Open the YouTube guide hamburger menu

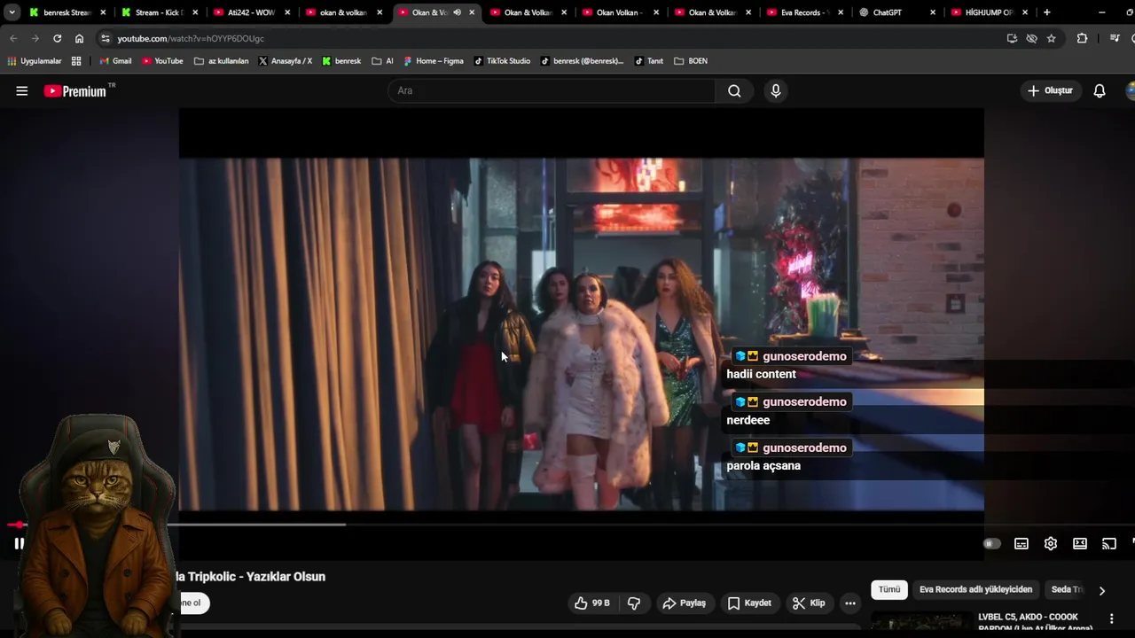click(x=22, y=90)
